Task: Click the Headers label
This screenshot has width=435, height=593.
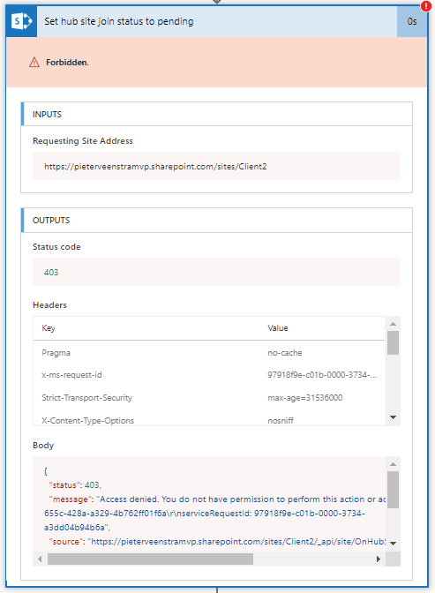Action: click(50, 305)
